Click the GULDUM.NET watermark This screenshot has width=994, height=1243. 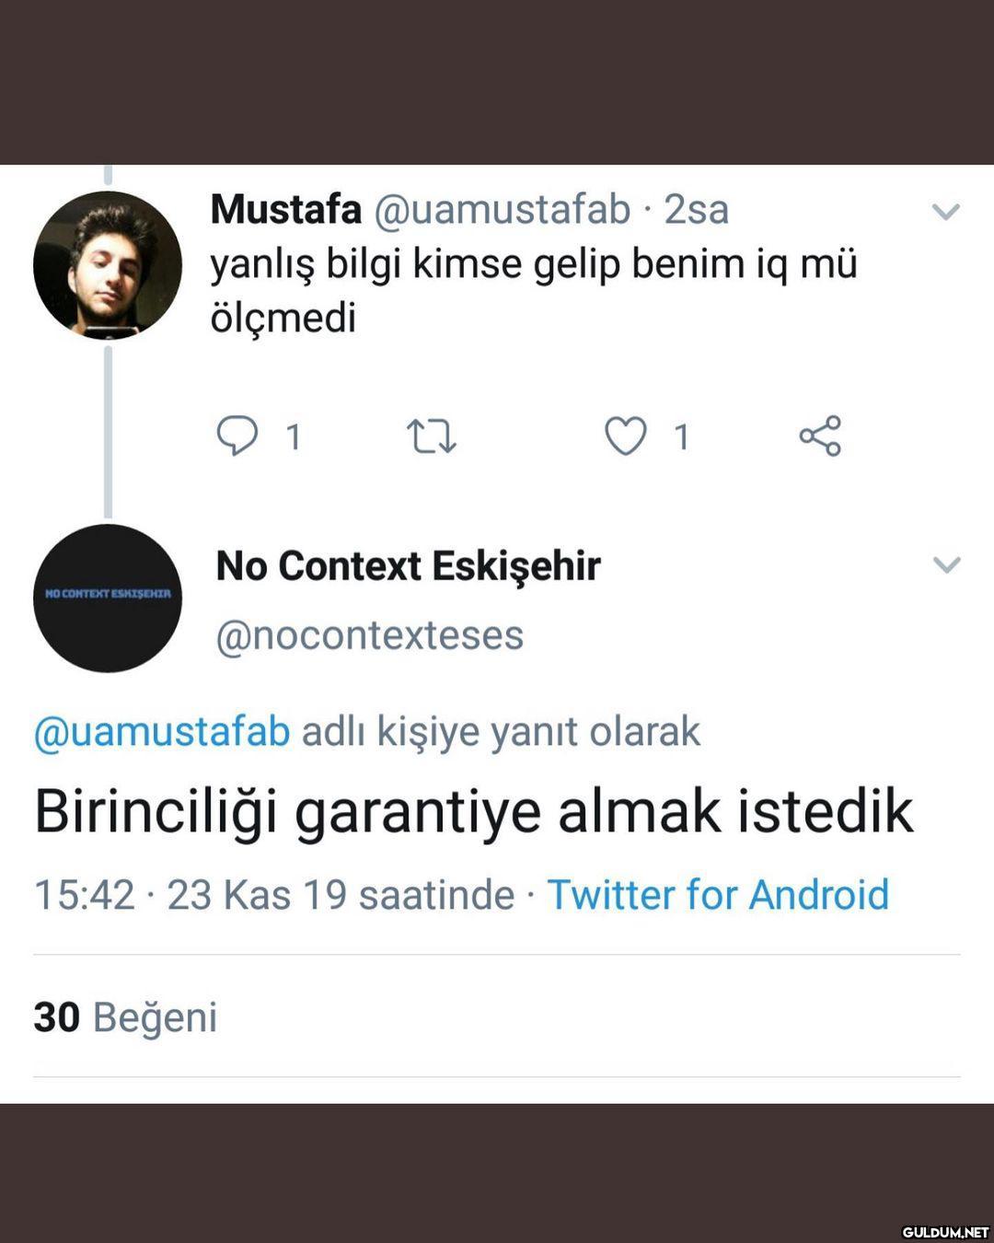943,1231
